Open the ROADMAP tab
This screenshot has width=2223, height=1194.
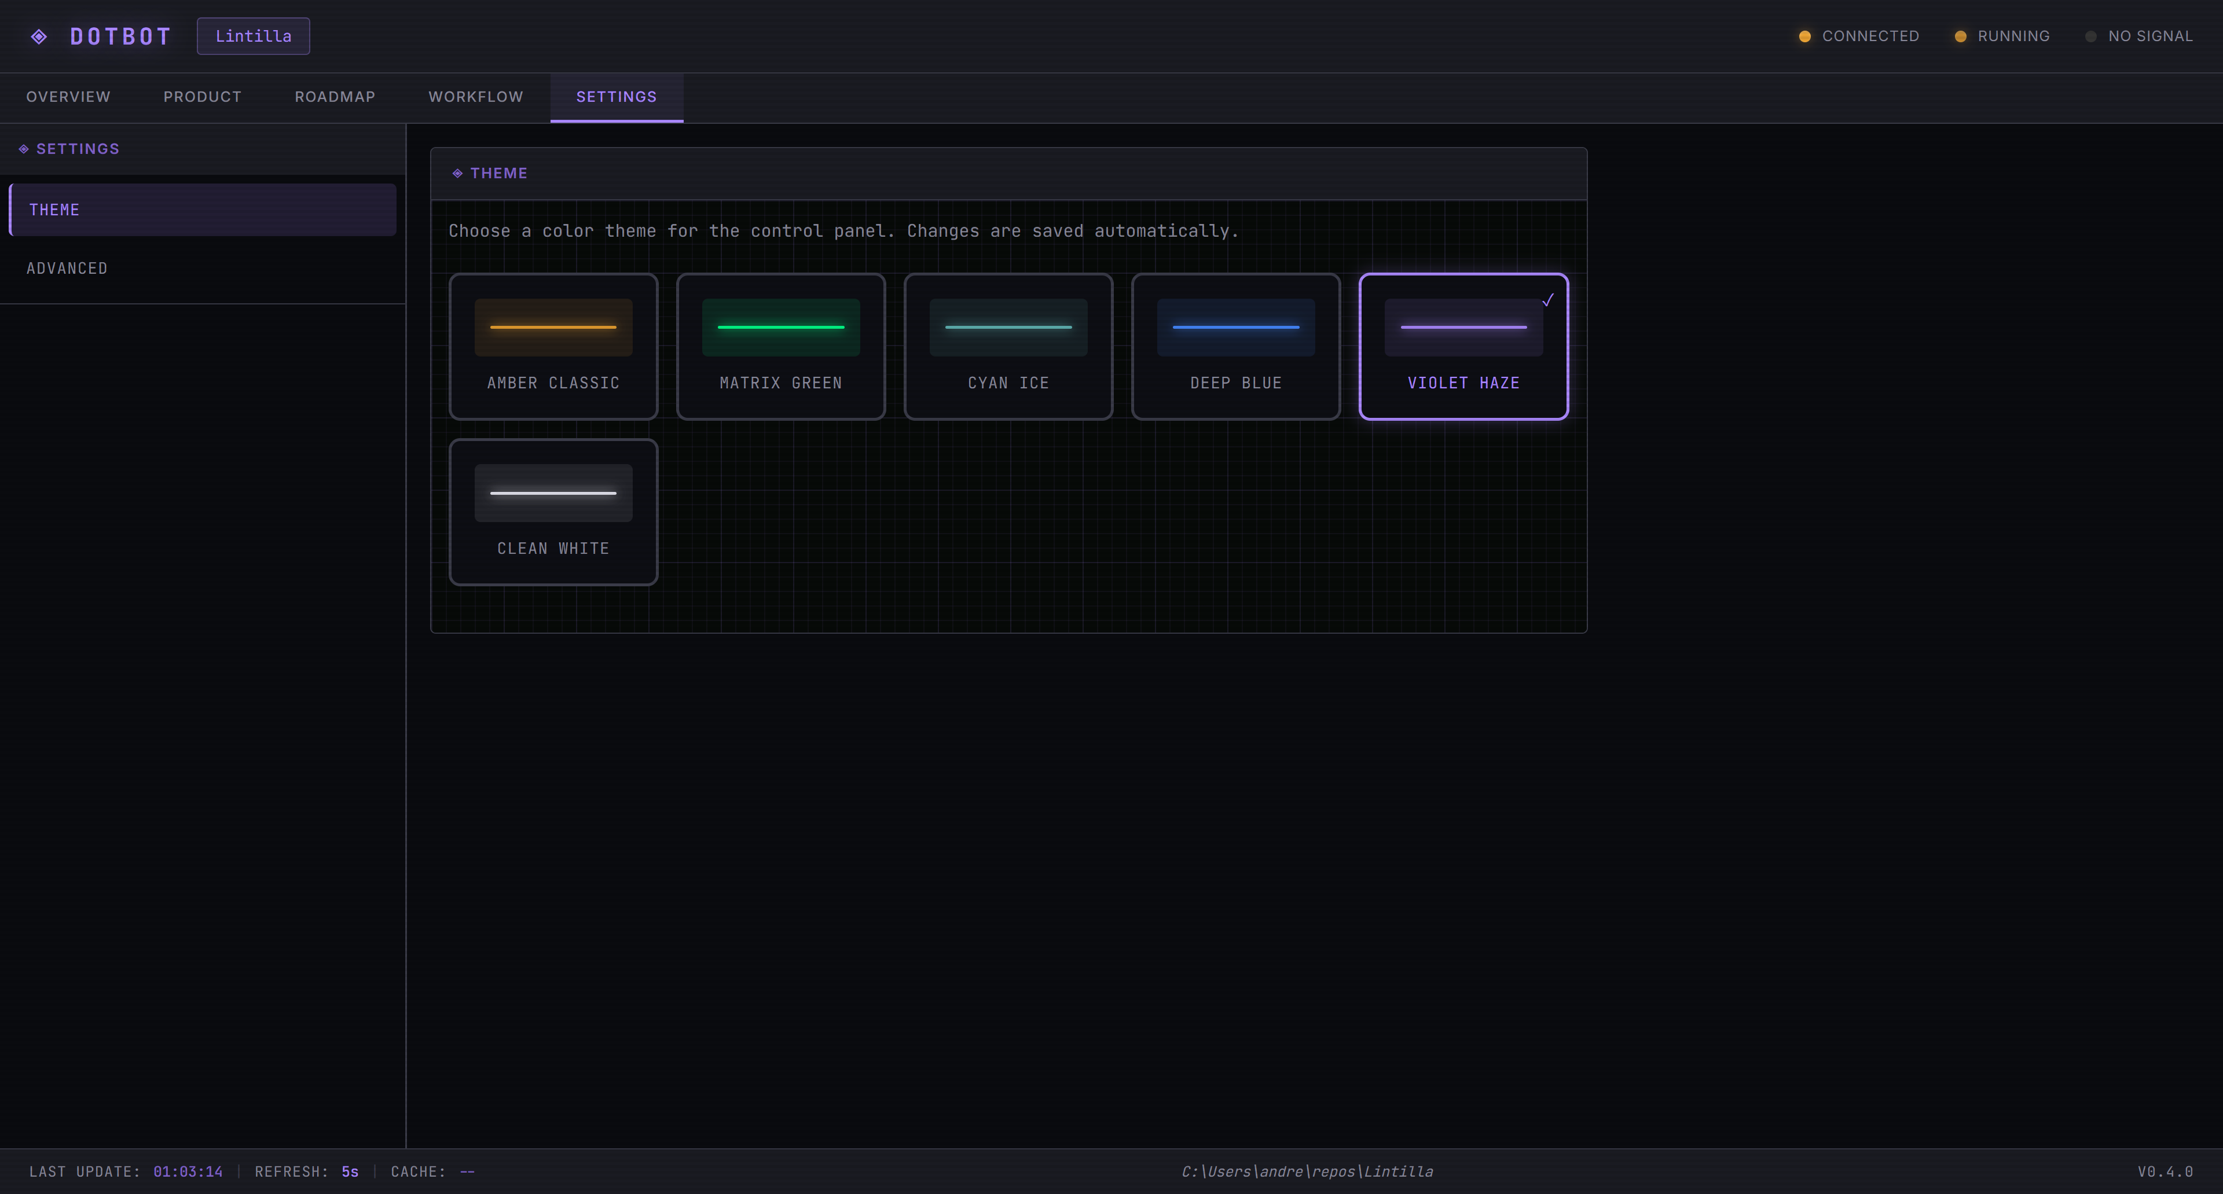[x=335, y=97]
